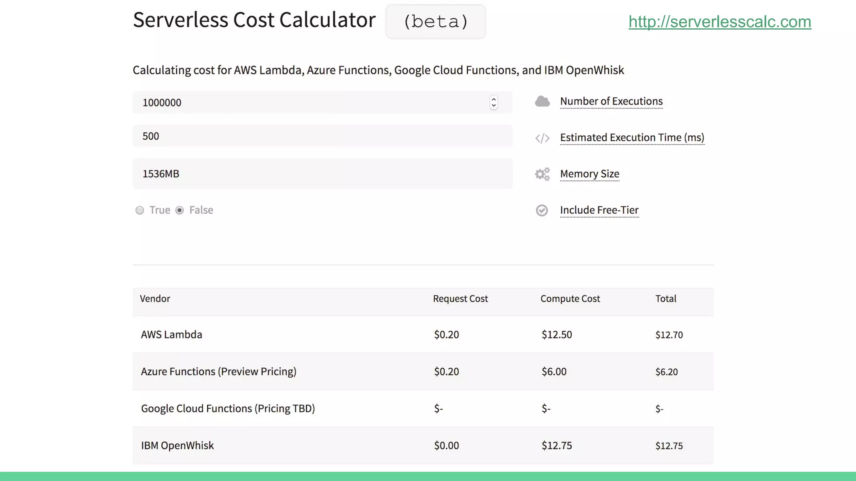This screenshot has height=481, width=856.
Task: Click the False radio label text
Action: click(x=201, y=210)
